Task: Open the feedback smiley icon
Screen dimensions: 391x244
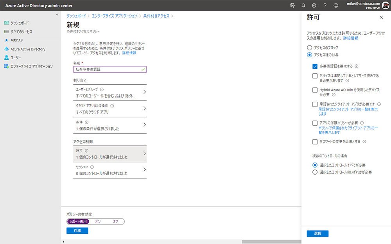Action: [x=336, y=5]
